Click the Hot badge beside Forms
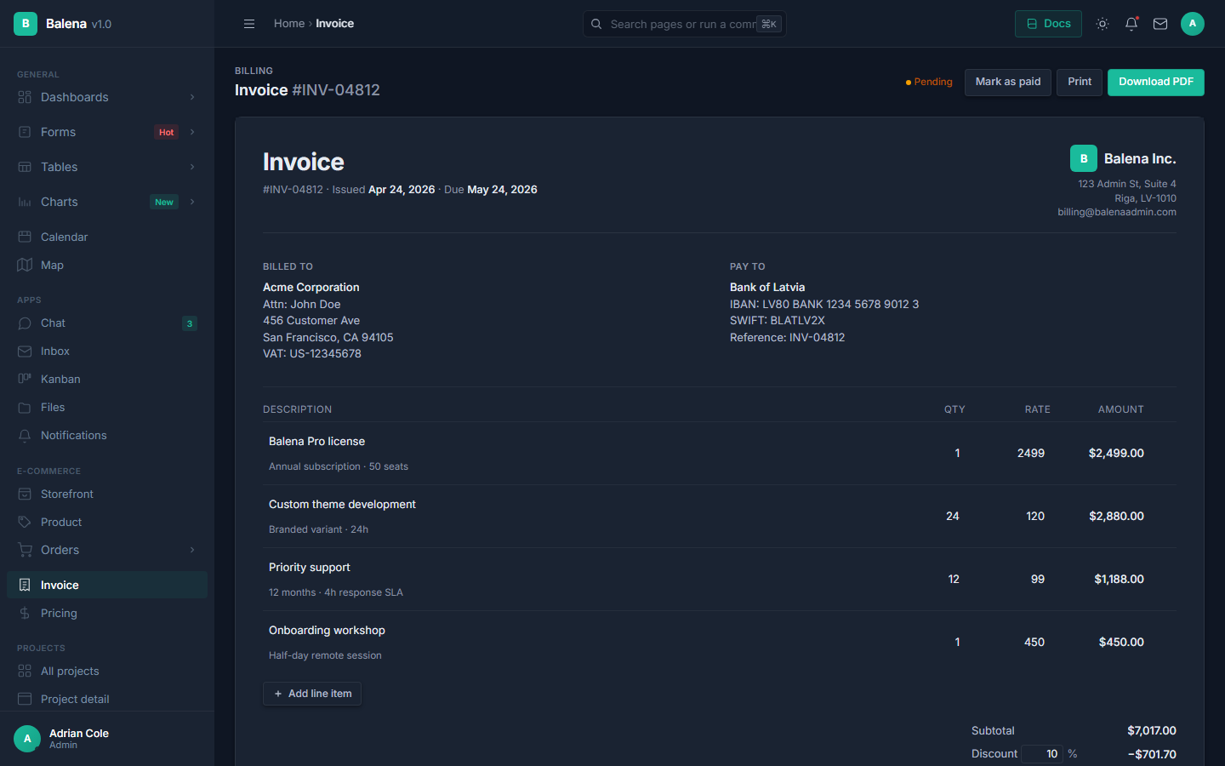Viewport: 1225px width, 766px height. tap(166, 132)
